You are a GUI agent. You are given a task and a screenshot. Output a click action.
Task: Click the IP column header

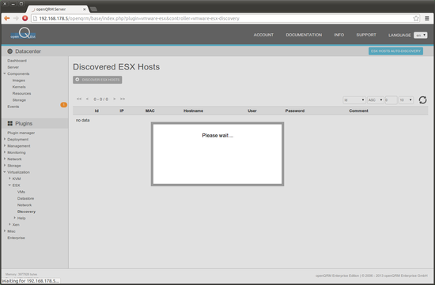click(122, 111)
